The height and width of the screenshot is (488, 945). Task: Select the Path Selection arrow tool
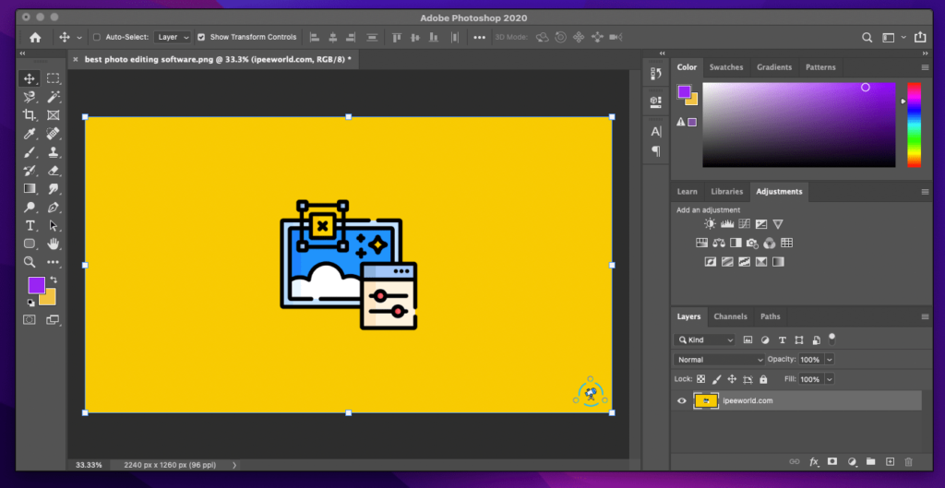[54, 225]
